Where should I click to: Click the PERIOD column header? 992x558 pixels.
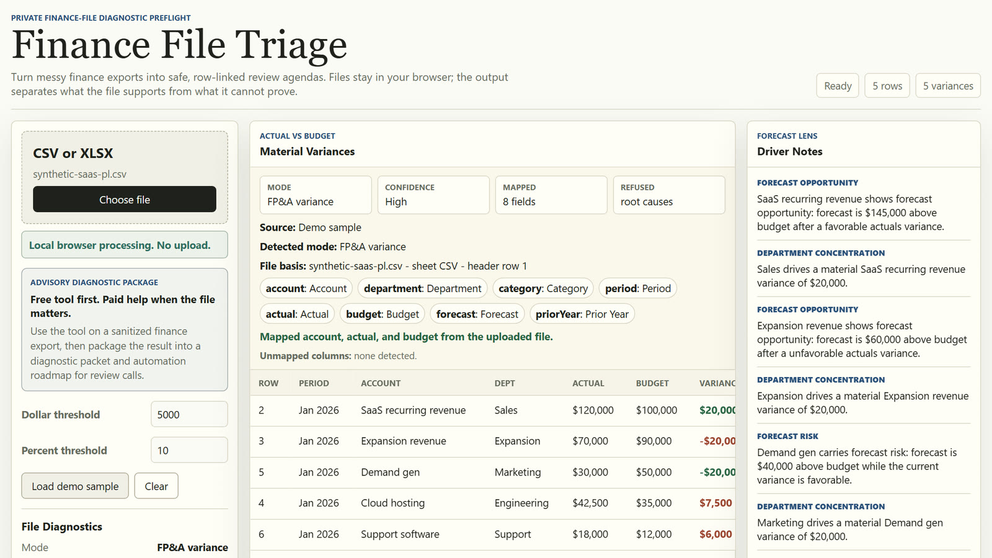[314, 383]
